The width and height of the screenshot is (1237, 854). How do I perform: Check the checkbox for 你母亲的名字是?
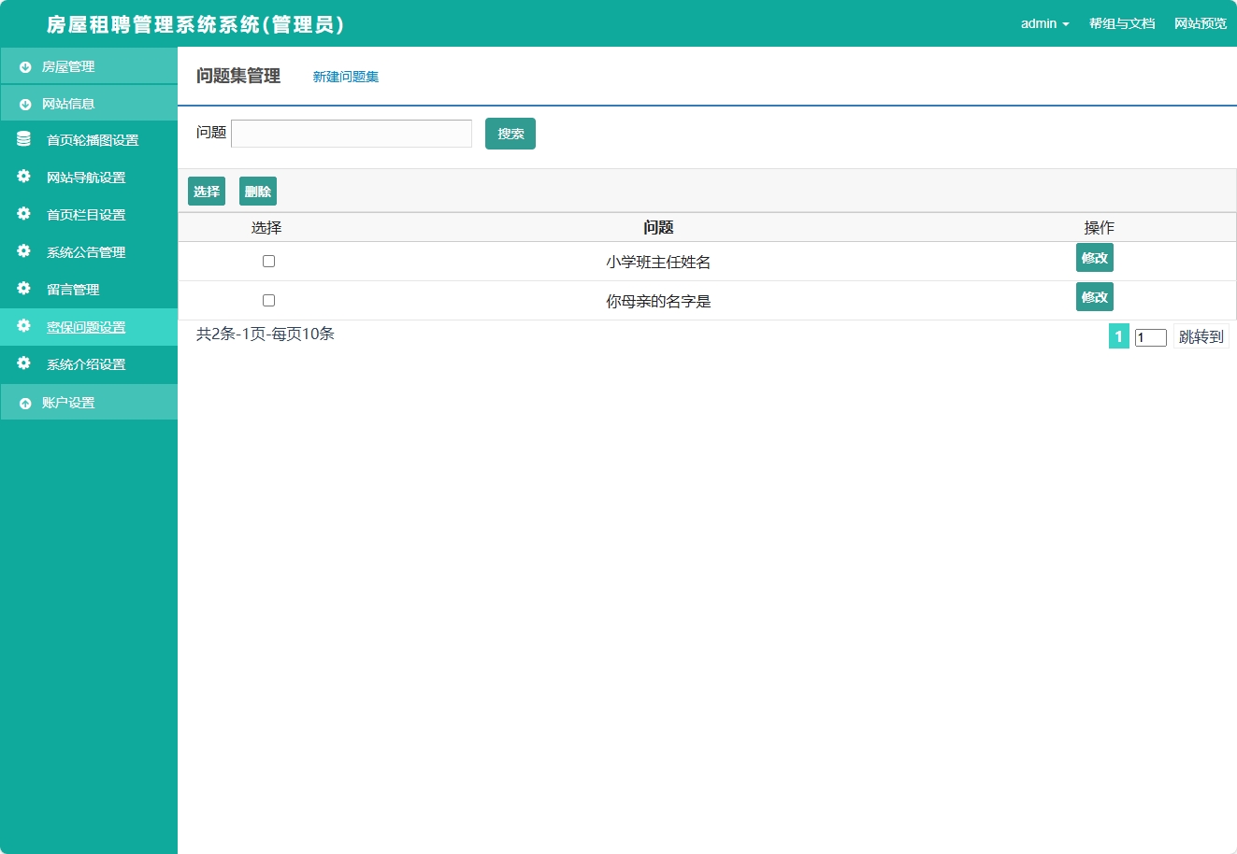tap(269, 300)
